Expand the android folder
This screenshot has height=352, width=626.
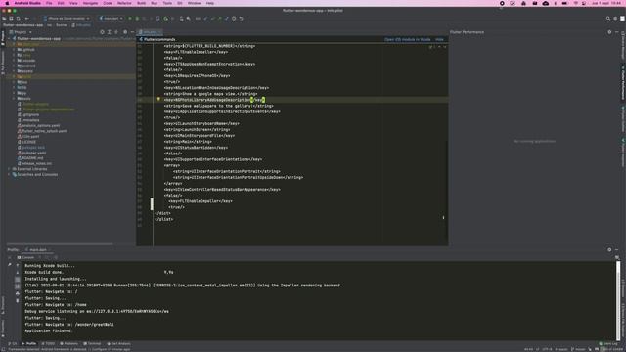[x=14, y=66]
